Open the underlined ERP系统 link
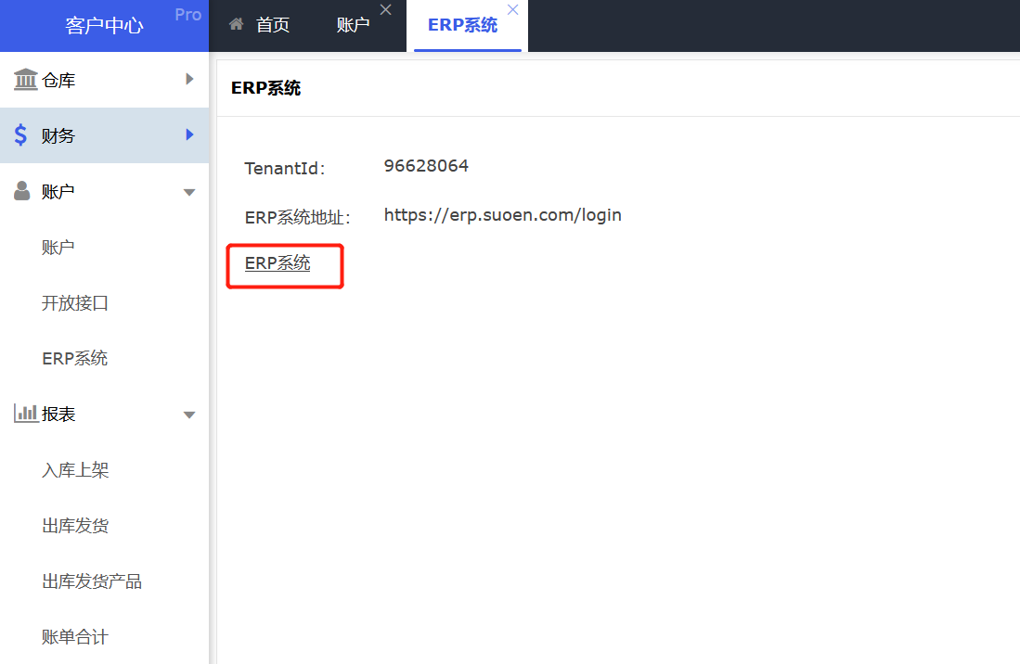 click(278, 263)
